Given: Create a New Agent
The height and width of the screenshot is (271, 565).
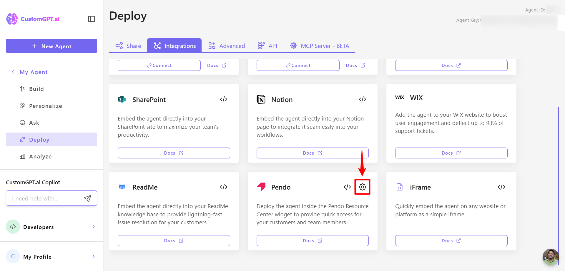Looking at the screenshot, I should [x=51, y=46].
